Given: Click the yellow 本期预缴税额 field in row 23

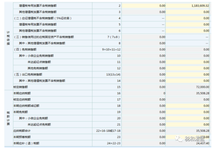Looking at the screenshot, I should (188, 137).
